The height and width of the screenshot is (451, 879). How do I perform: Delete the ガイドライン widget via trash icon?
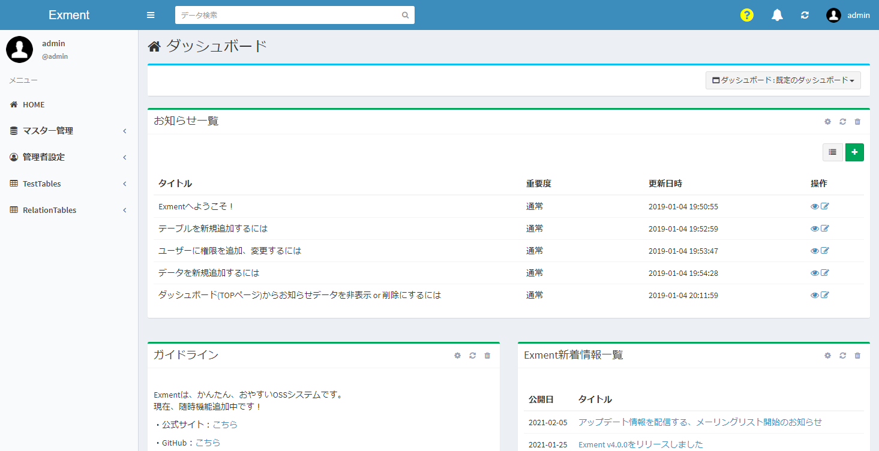(487, 355)
